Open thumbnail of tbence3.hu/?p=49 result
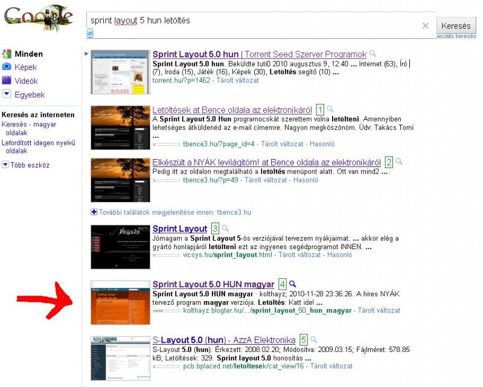This screenshot has width=483, height=387. [120, 180]
